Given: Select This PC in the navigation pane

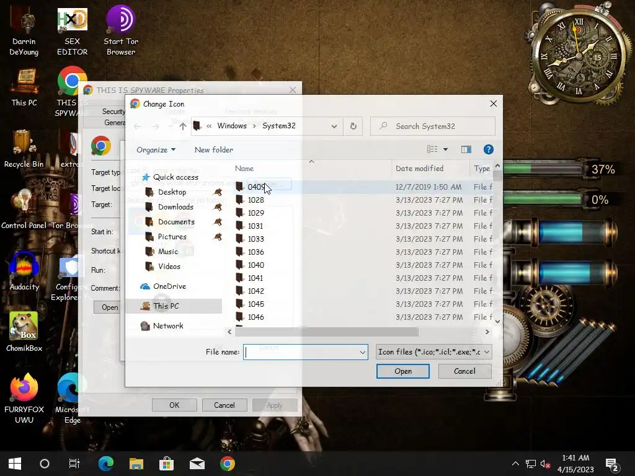Looking at the screenshot, I should point(174,306).
